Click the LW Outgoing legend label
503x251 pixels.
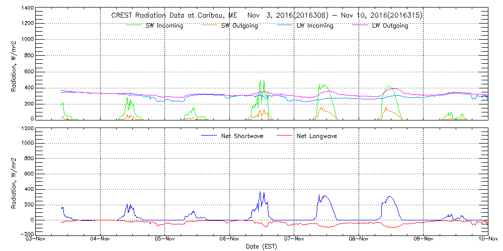pos(390,26)
